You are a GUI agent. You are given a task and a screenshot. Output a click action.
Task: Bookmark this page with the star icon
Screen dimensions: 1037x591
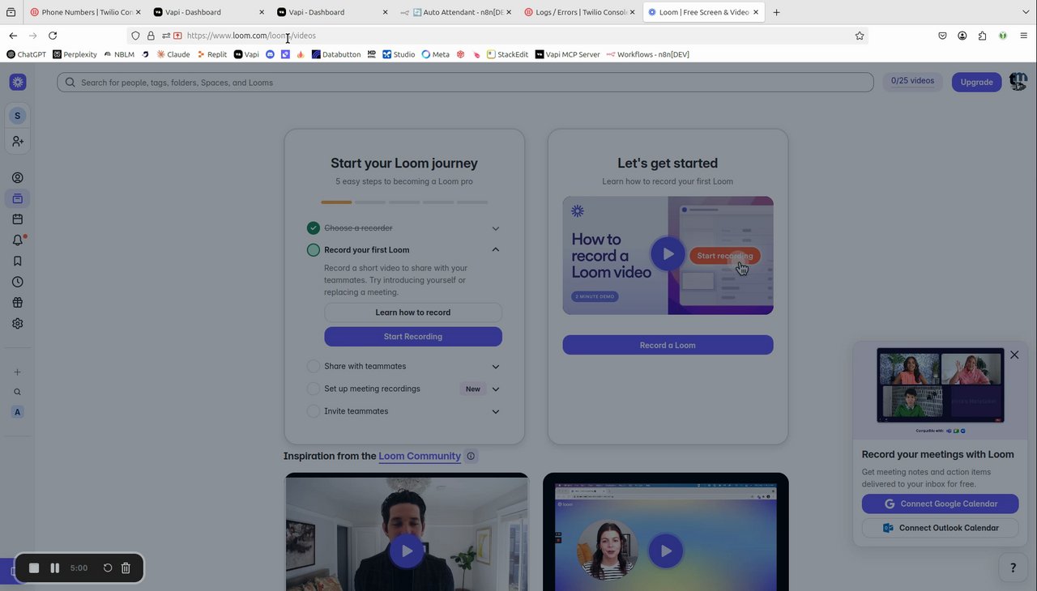(860, 36)
